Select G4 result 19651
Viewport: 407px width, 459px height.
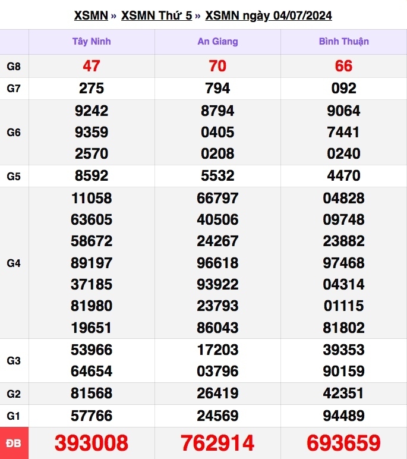click(92, 328)
